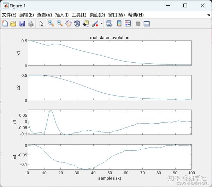Screen dimensions: 212x187
Task: Insert a legend
Action: [x=128, y=24]
